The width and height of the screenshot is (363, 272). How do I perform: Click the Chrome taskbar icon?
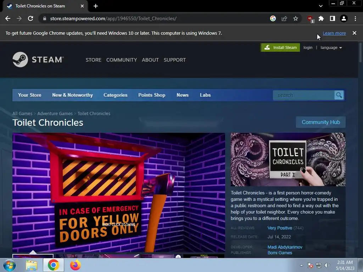click(x=54, y=265)
